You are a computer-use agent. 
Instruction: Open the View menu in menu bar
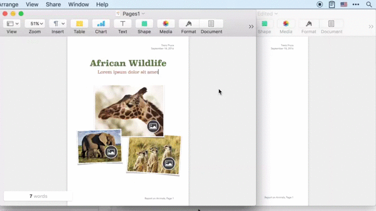(x=32, y=4)
